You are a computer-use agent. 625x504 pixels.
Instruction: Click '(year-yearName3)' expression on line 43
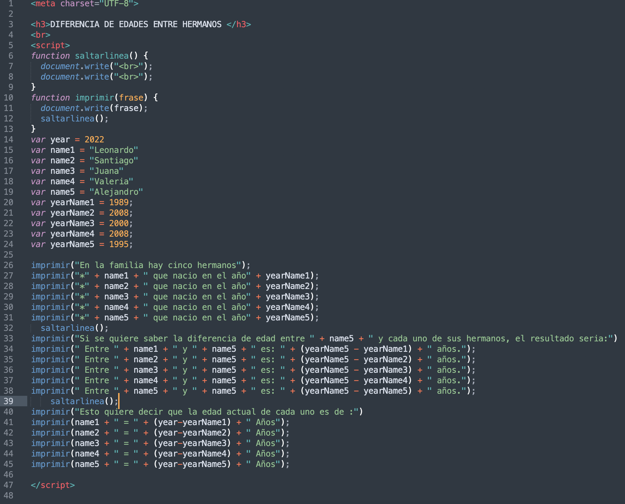[192, 443]
